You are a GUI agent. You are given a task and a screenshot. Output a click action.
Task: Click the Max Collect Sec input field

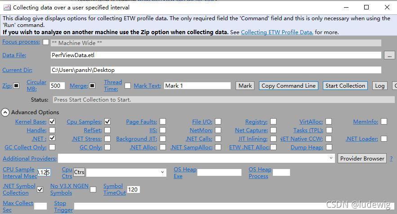click(40, 206)
